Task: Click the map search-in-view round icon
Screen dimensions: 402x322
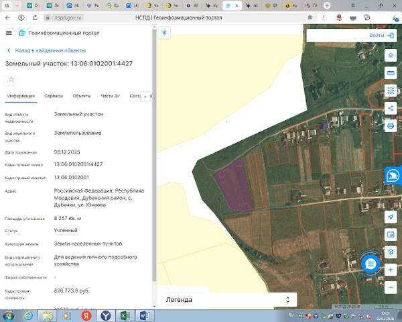Action: pos(391,252)
